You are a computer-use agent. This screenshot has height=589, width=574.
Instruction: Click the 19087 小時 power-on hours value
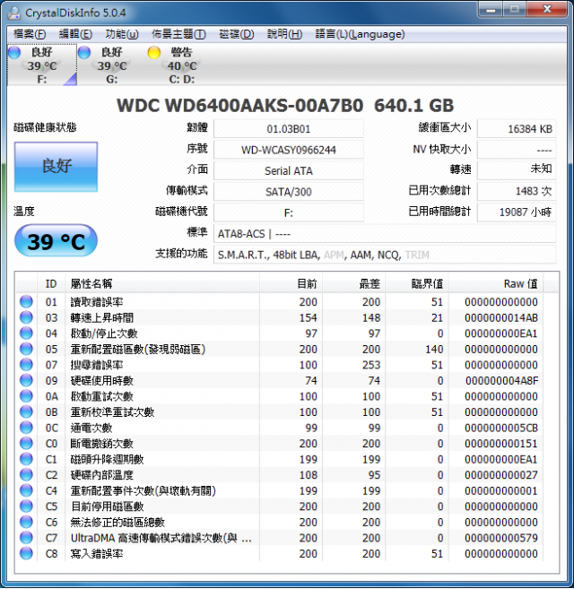(x=517, y=212)
